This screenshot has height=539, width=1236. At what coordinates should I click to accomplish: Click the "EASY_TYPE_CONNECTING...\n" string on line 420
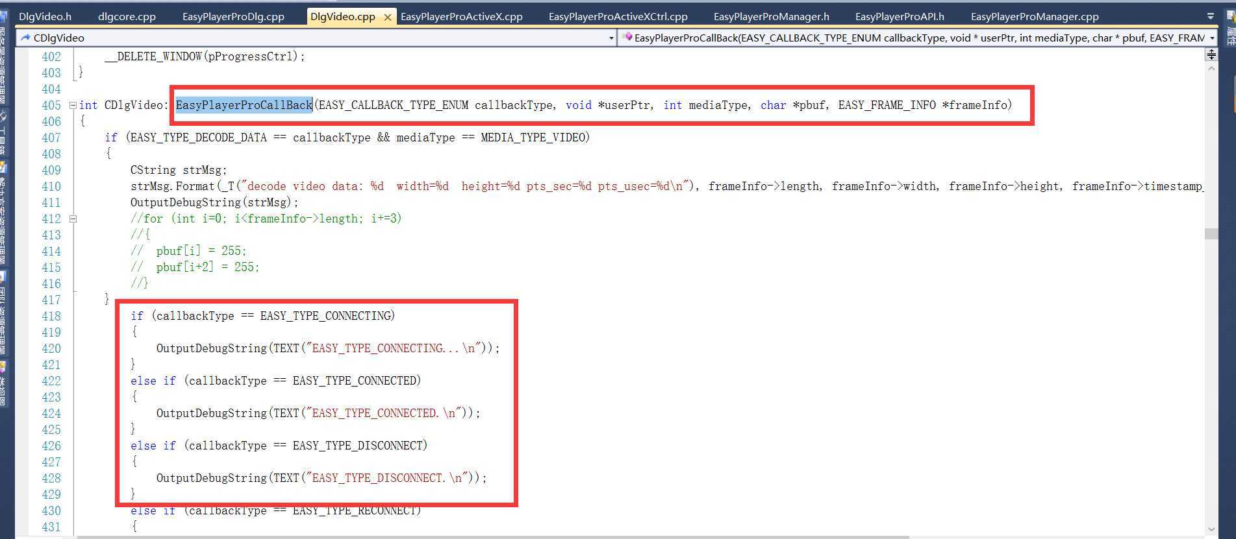pos(394,348)
